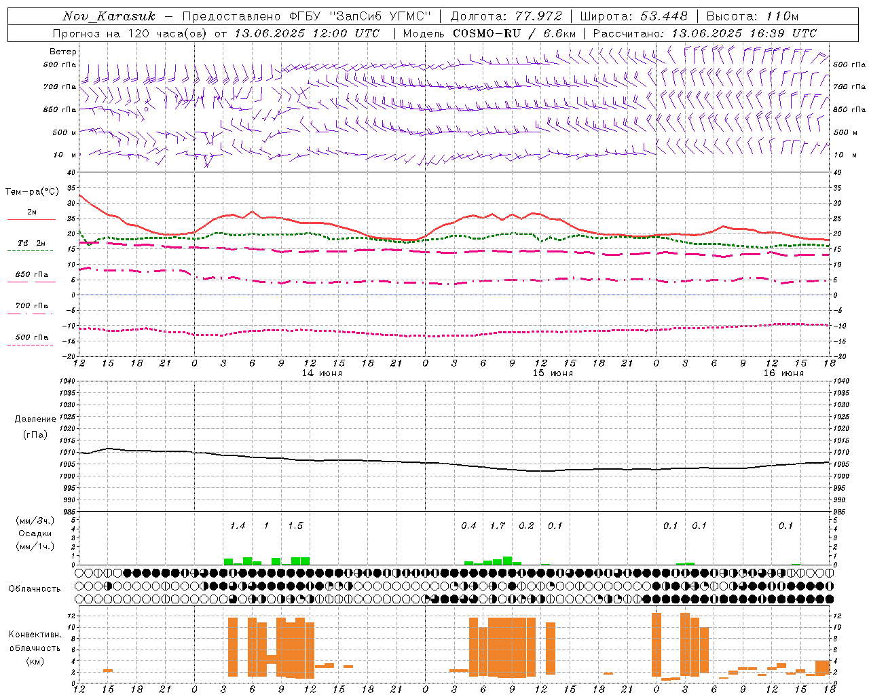Click the '15 июня' date label

click(553, 373)
